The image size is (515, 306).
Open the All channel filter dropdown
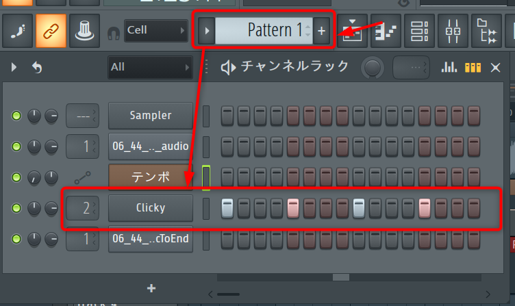pyautogui.click(x=150, y=67)
